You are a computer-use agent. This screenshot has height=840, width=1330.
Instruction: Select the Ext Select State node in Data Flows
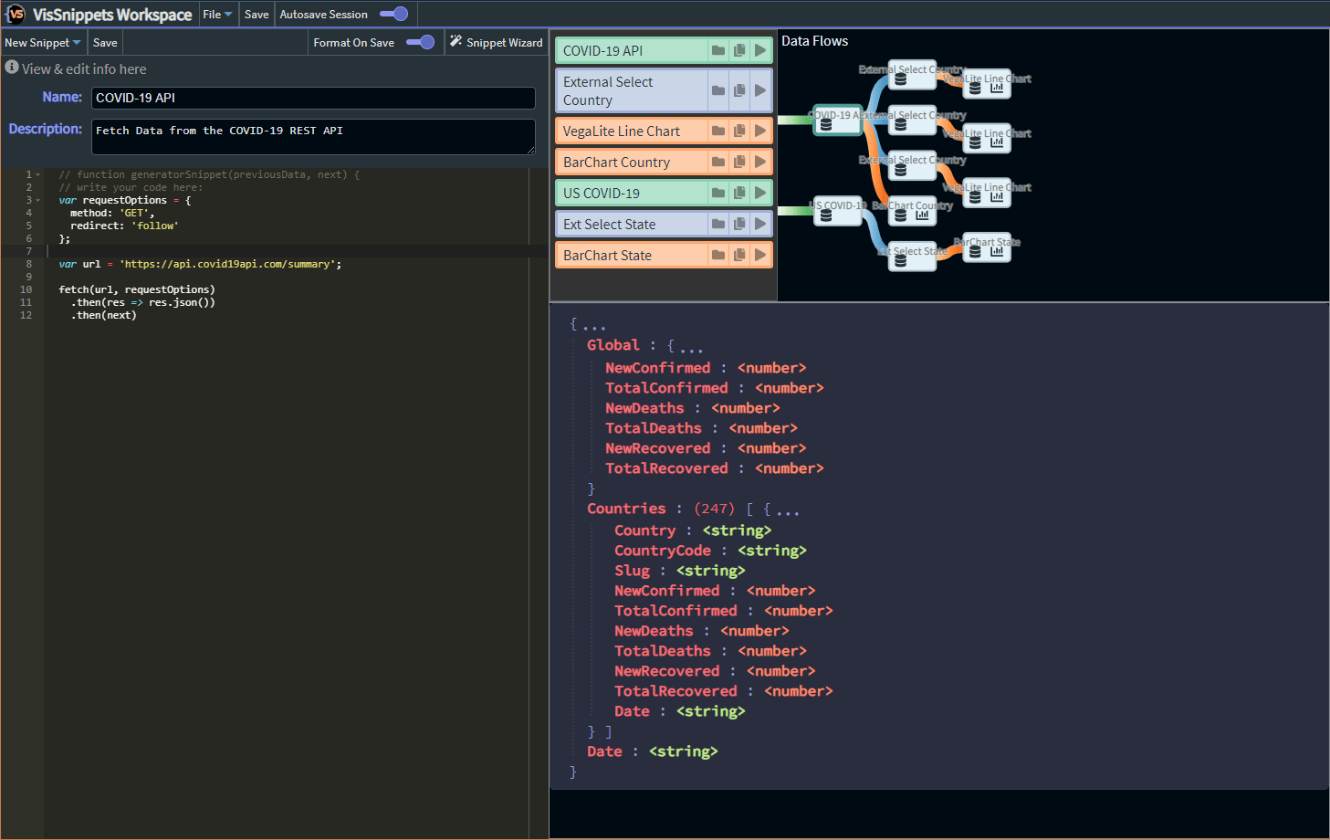pyautogui.click(x=912, y=256)
